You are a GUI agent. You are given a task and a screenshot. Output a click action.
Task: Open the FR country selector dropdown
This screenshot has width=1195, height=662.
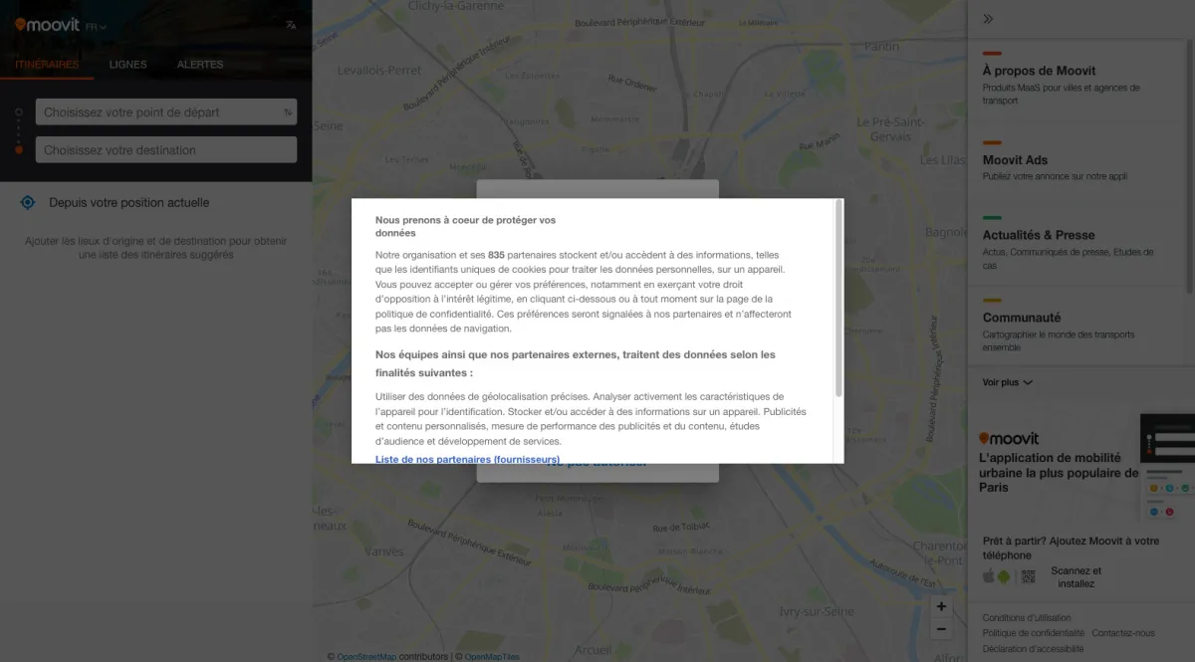pyautogui.click(x=97, y=27)
